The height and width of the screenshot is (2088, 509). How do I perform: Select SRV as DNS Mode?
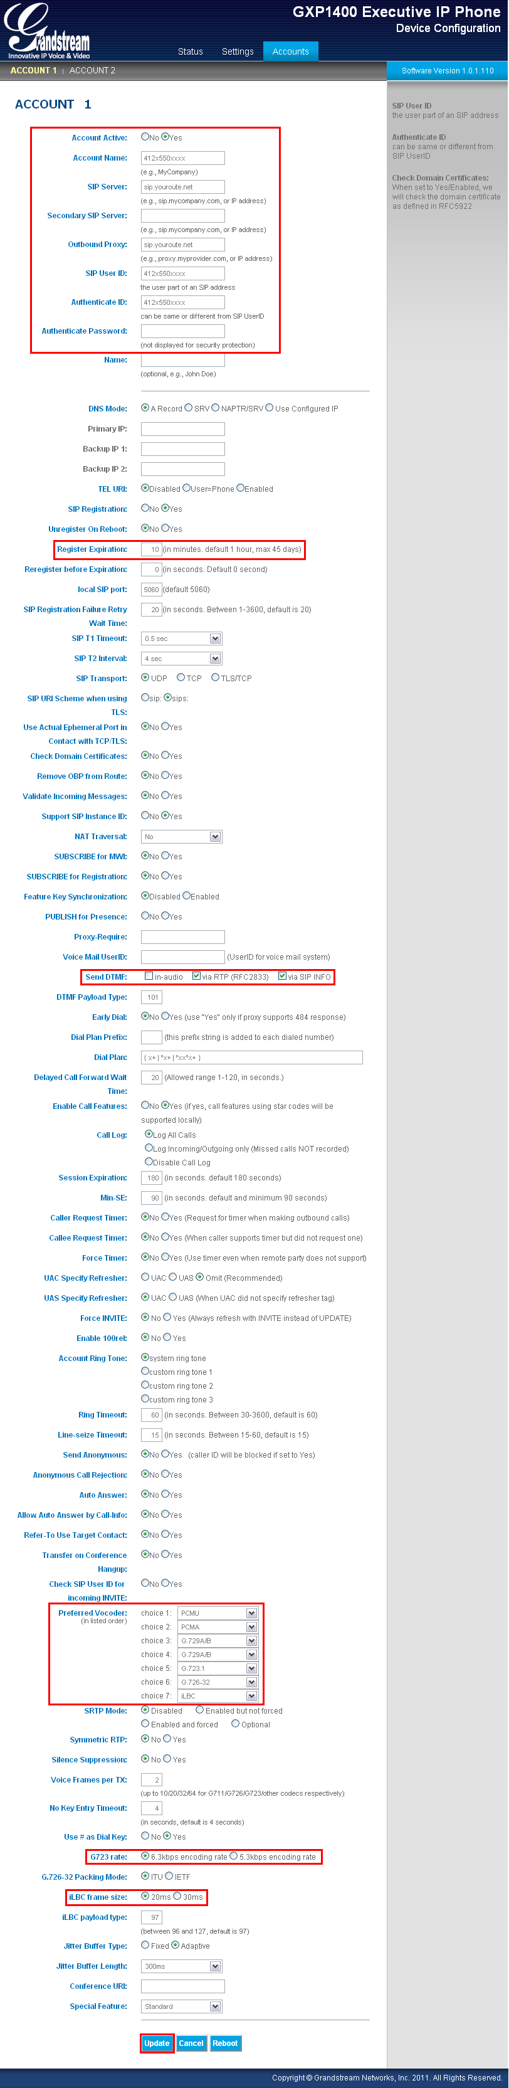(x=188, y=408)
